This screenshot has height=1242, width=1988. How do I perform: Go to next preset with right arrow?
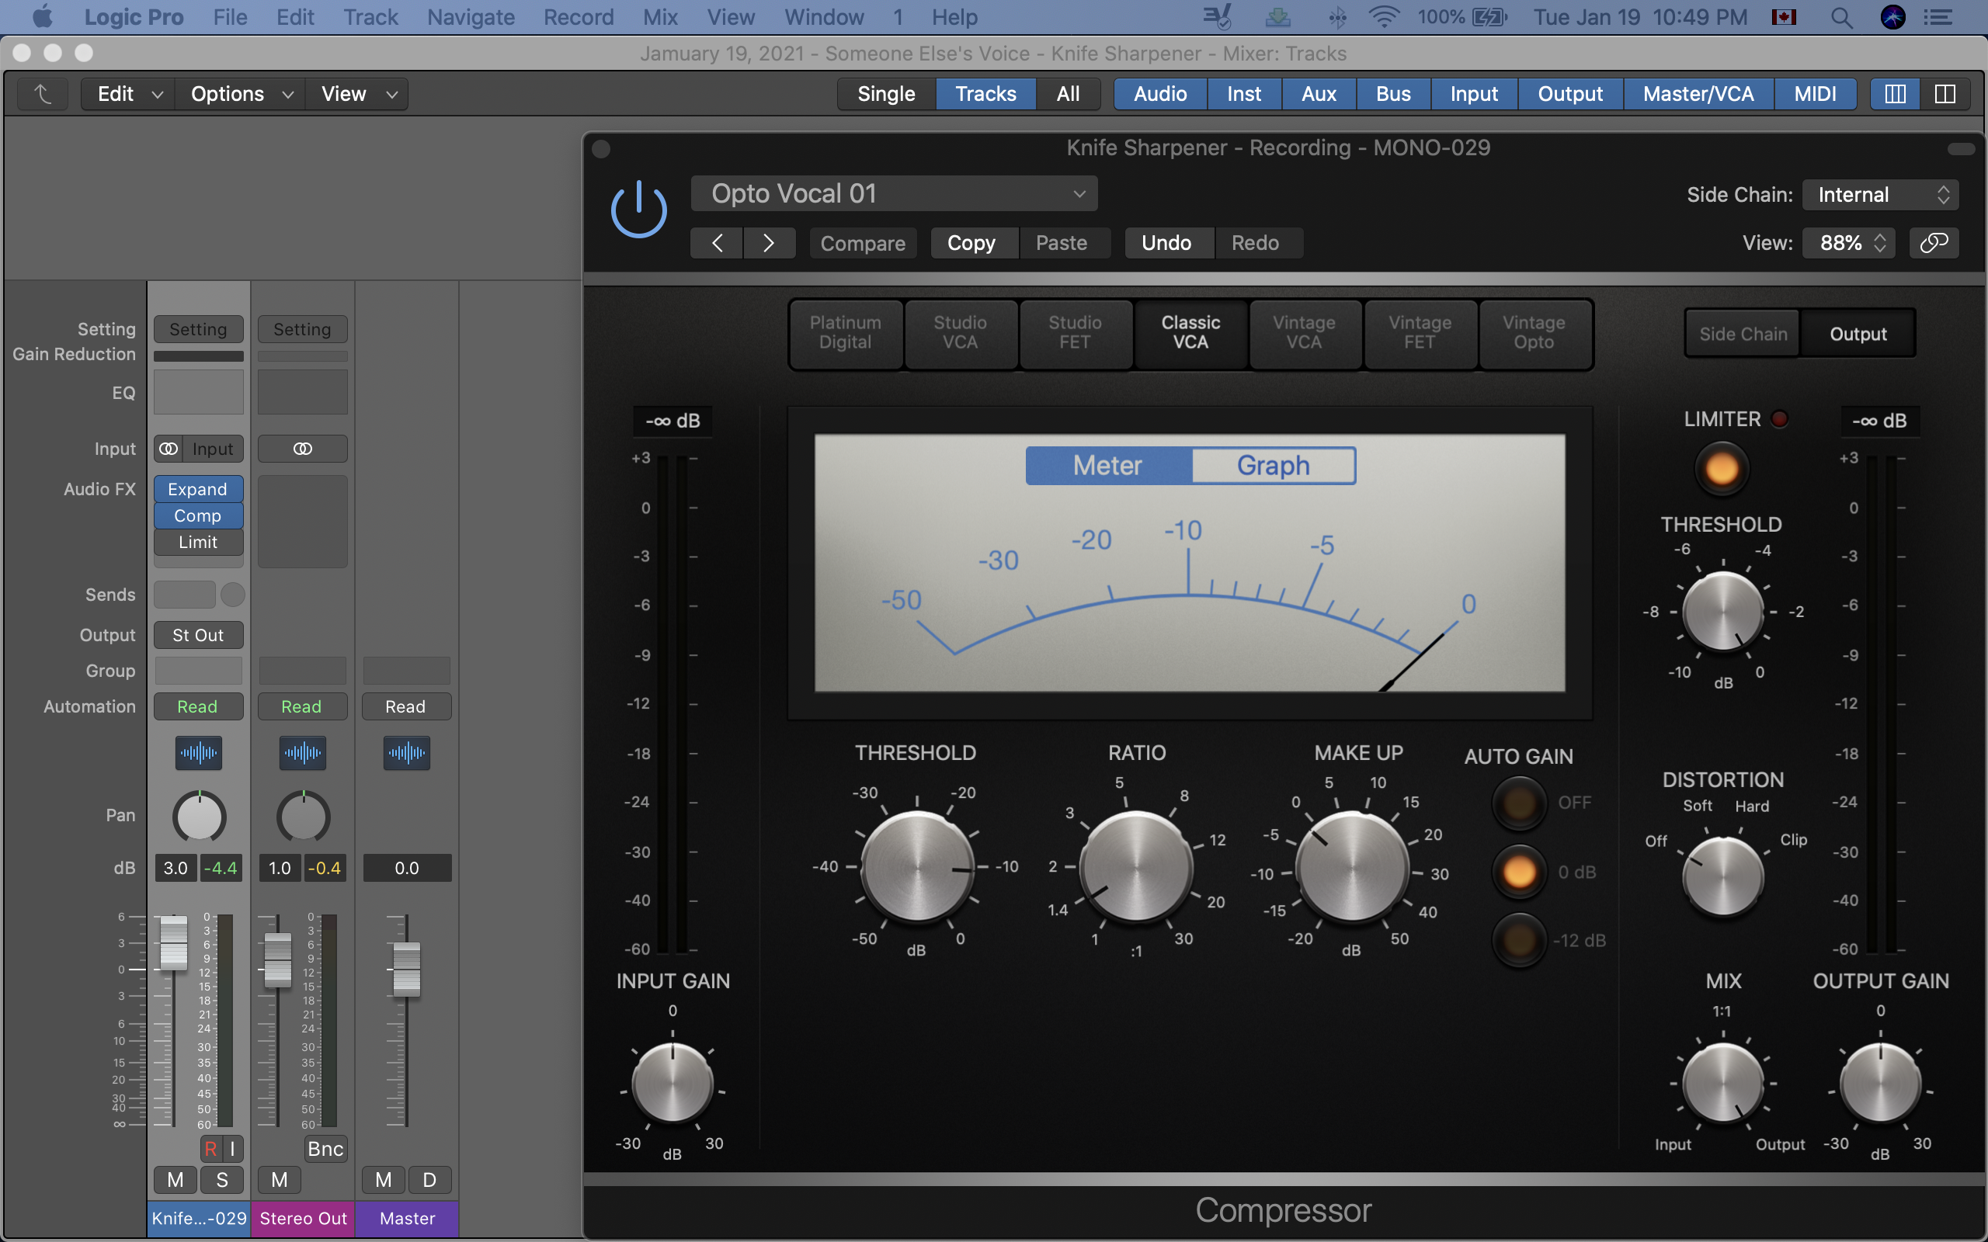[x=769, y=243]
